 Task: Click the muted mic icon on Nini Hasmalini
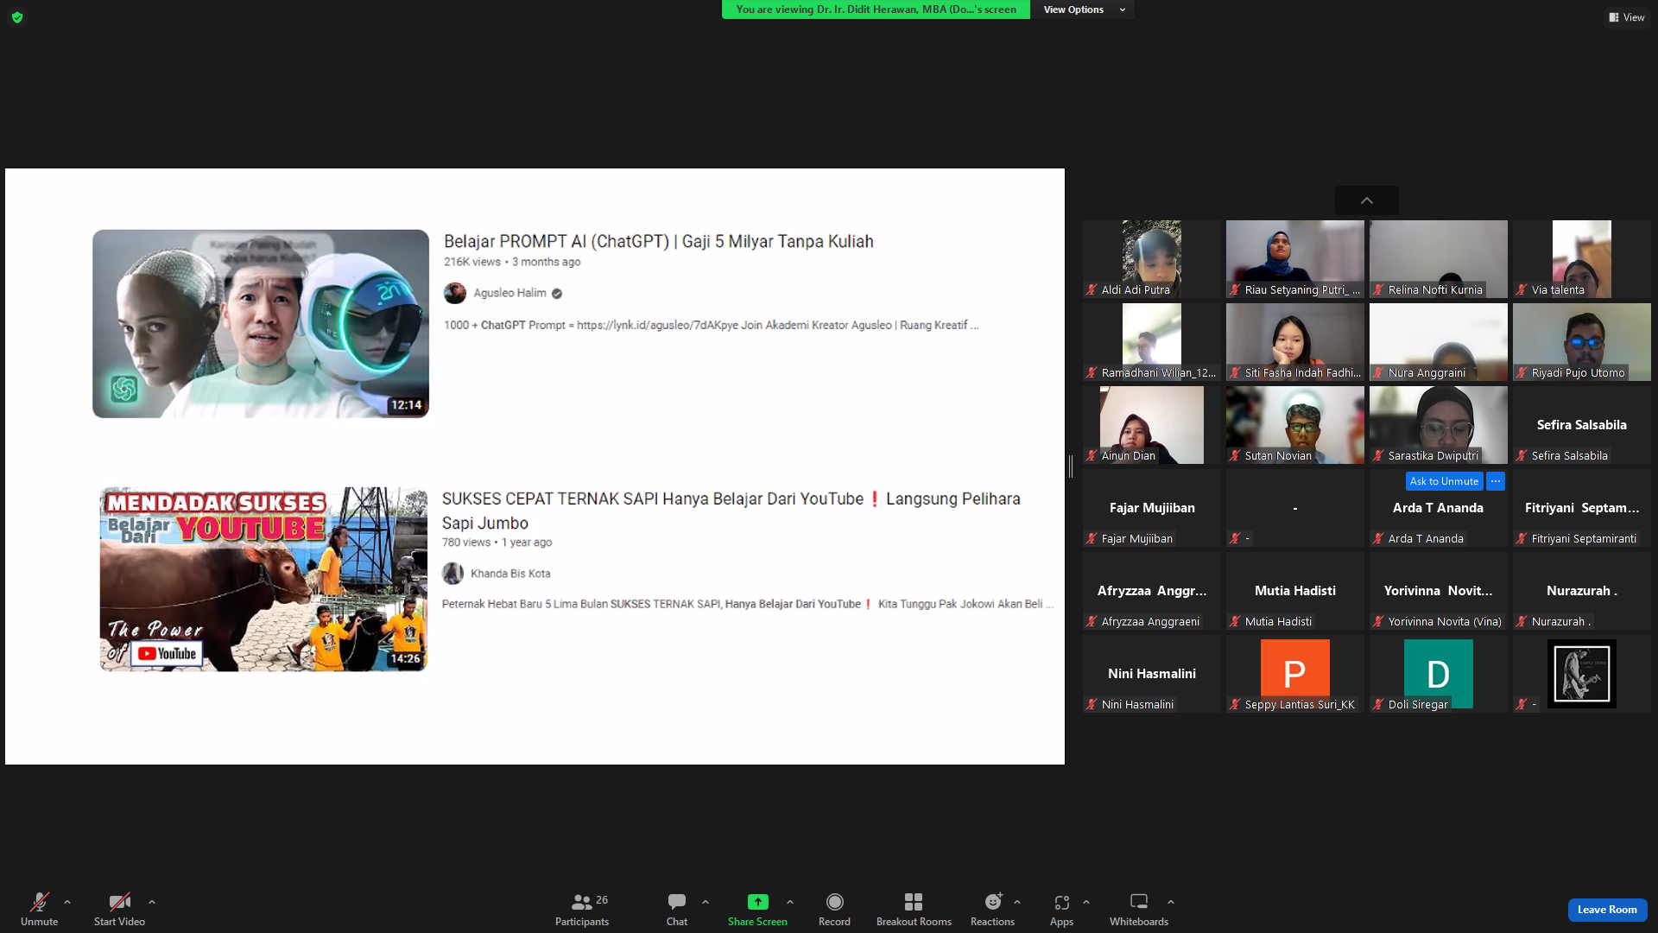pos(1092,705)
